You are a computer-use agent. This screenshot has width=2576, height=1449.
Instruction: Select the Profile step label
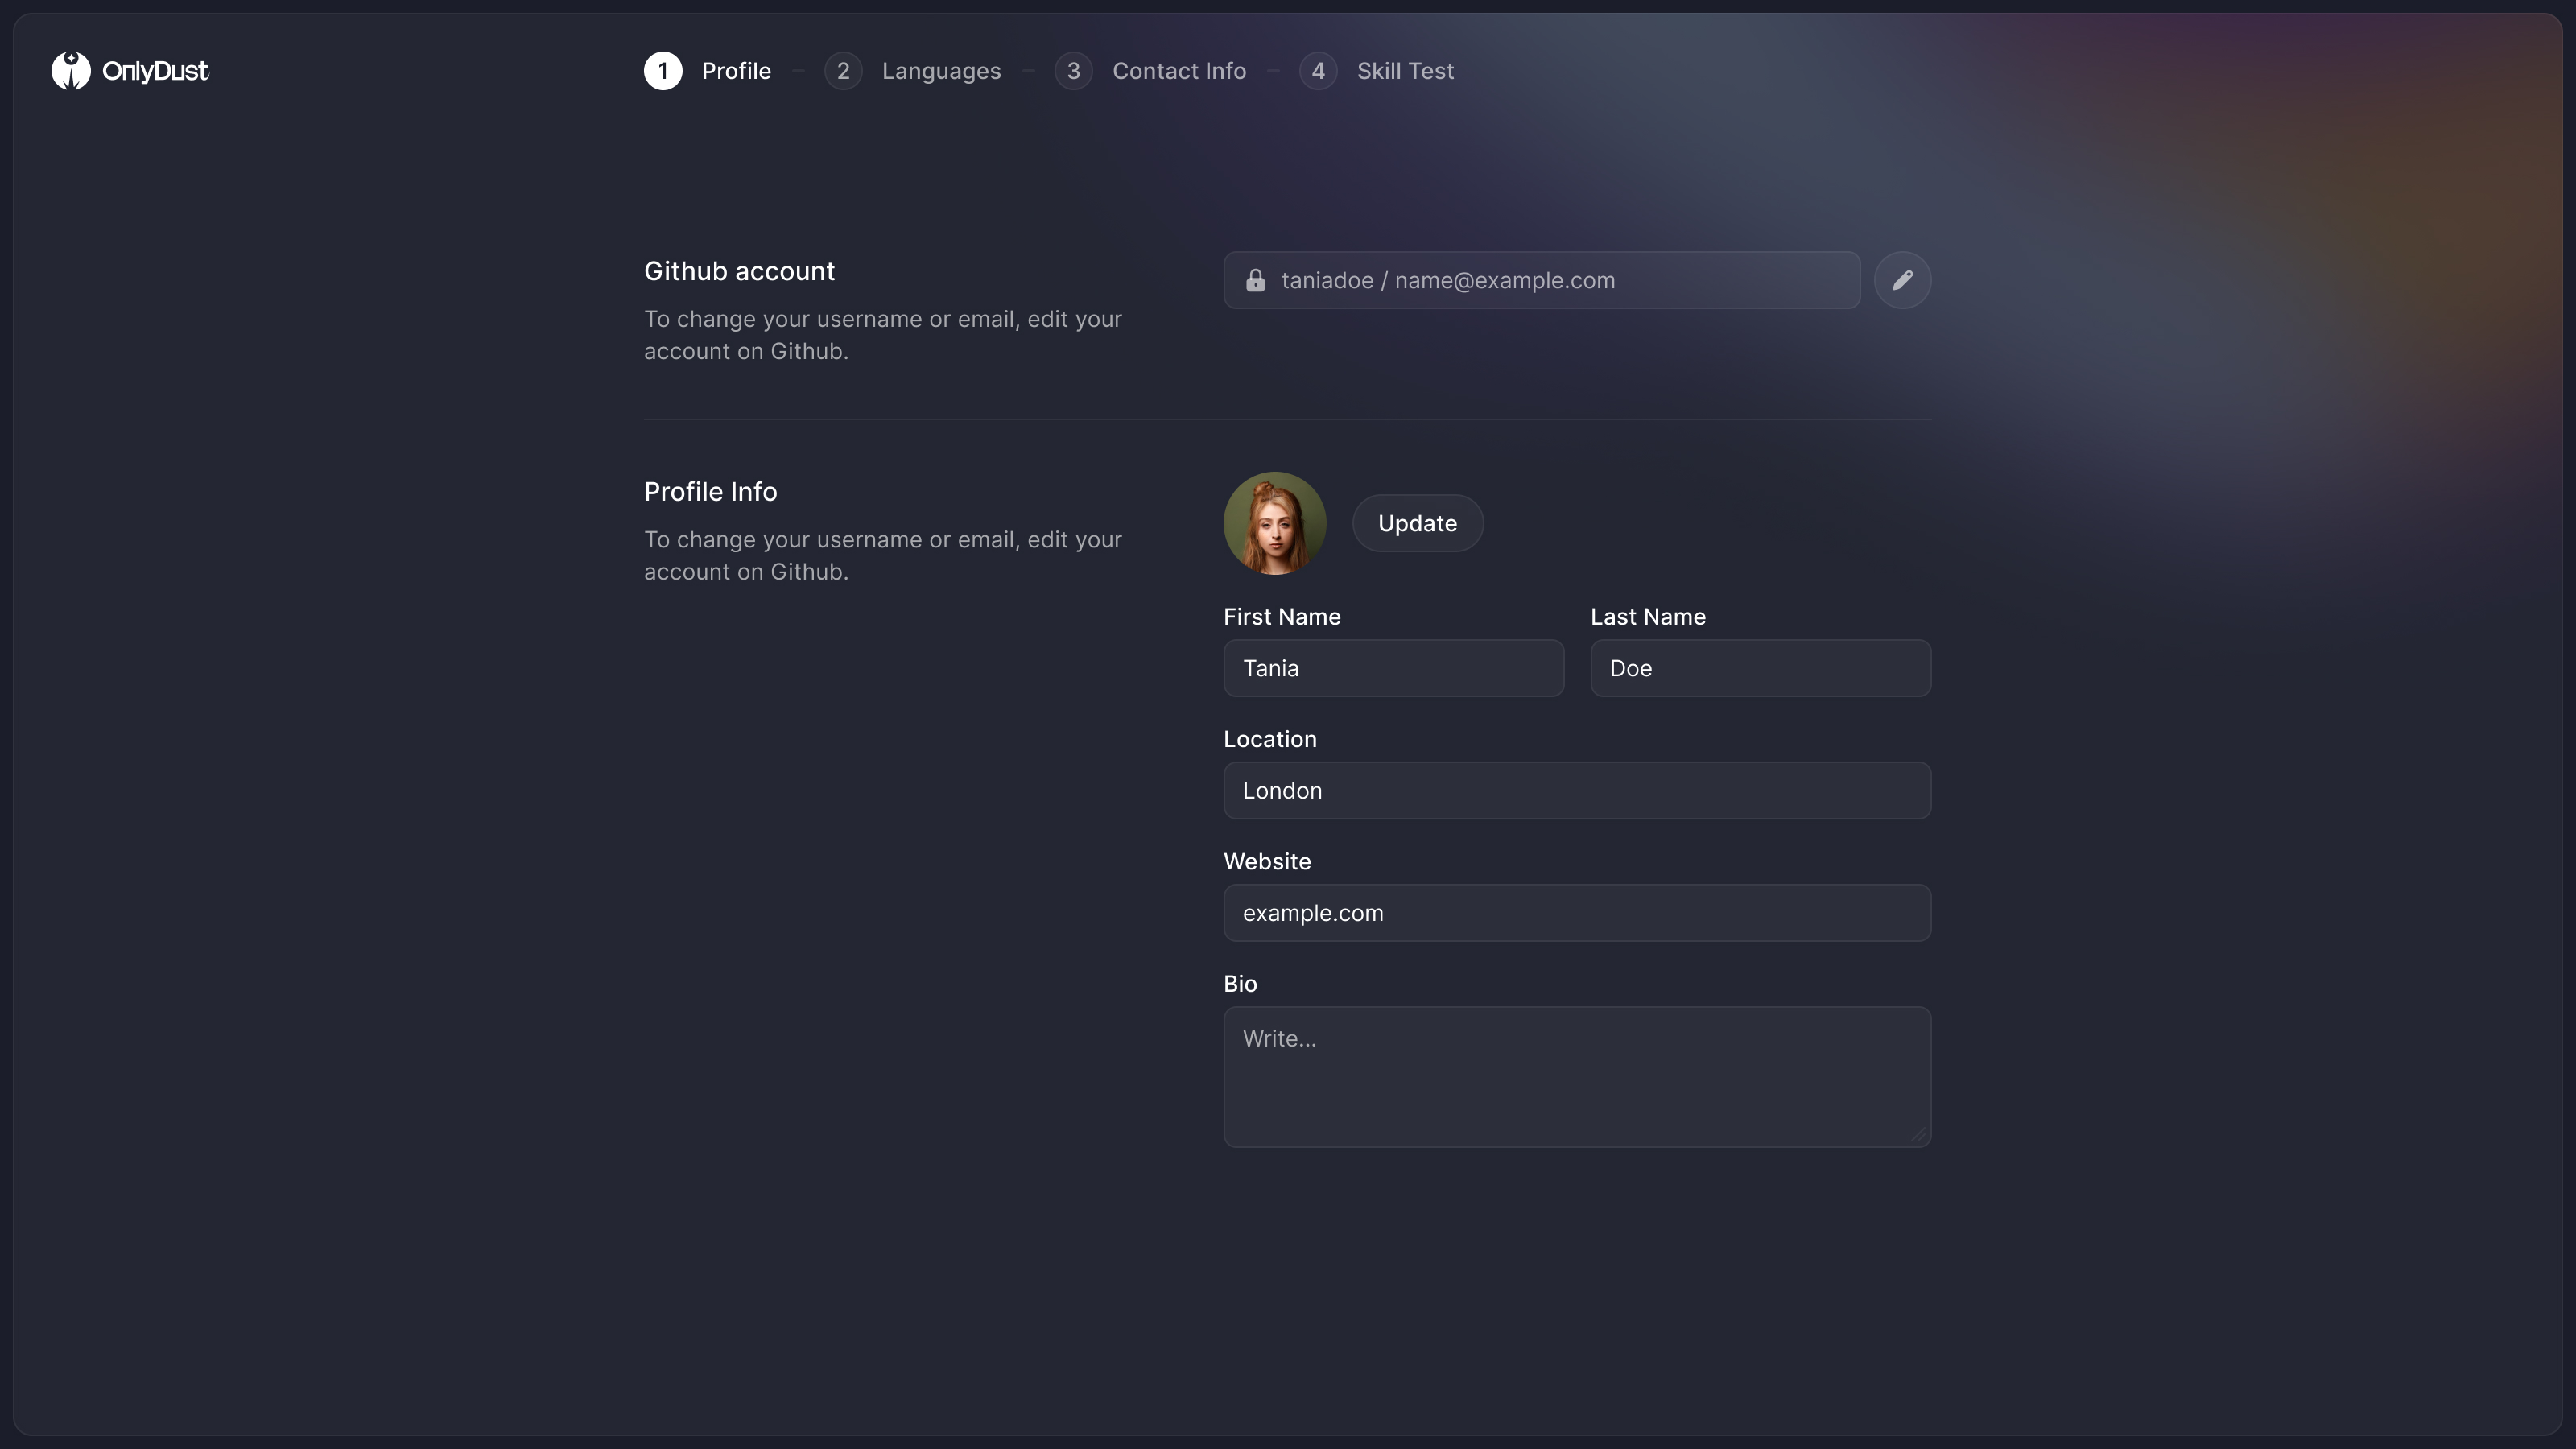[736, 71]
